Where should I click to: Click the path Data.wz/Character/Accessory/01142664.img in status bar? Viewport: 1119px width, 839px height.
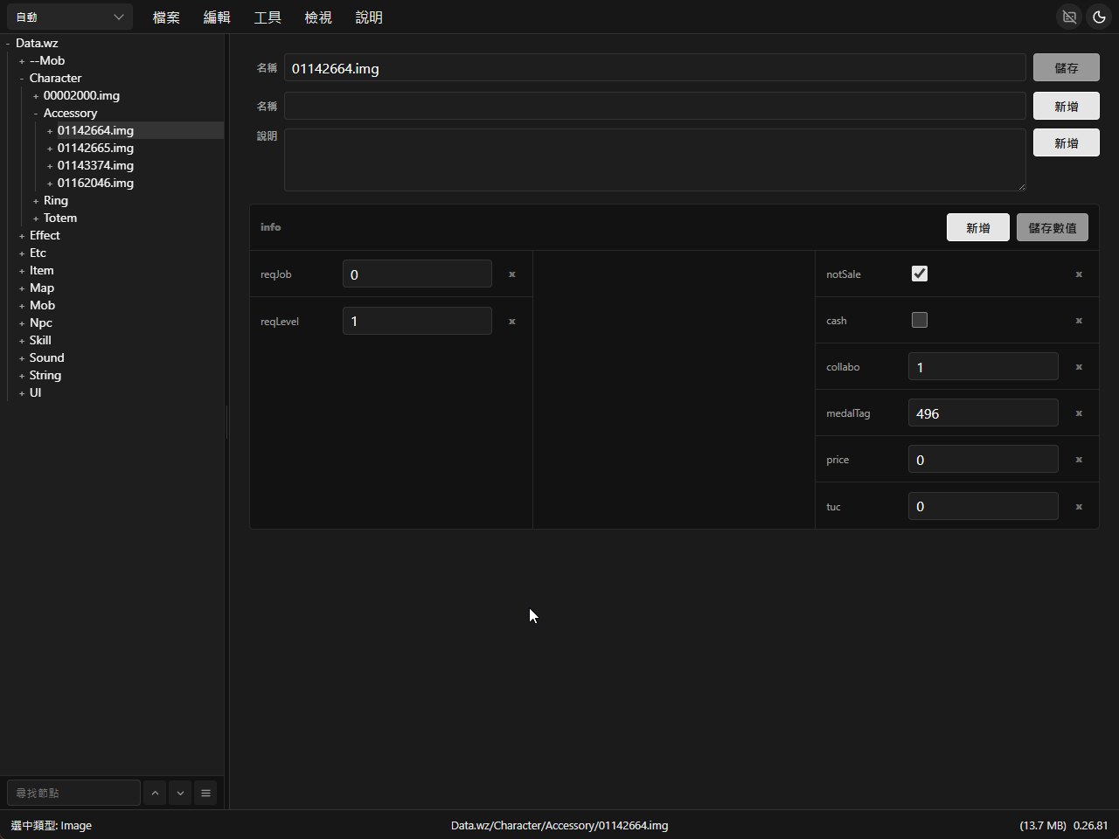click(x=559, y=825)
